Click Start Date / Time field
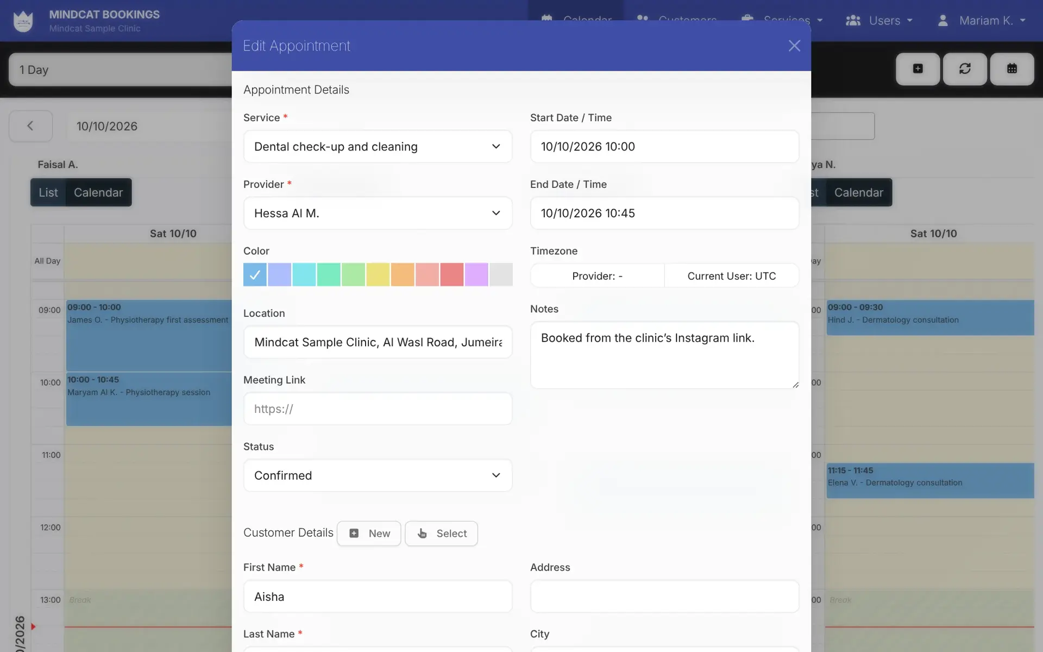1043x652 pixels. (x=664, y=146)
